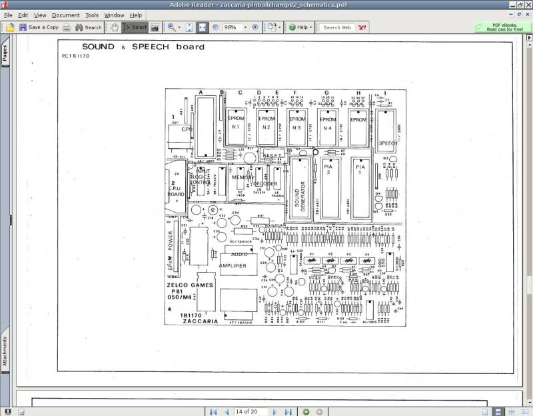This screenshot has width=533, height=416.
Task: Select the Hand tool
Action: 114,27
